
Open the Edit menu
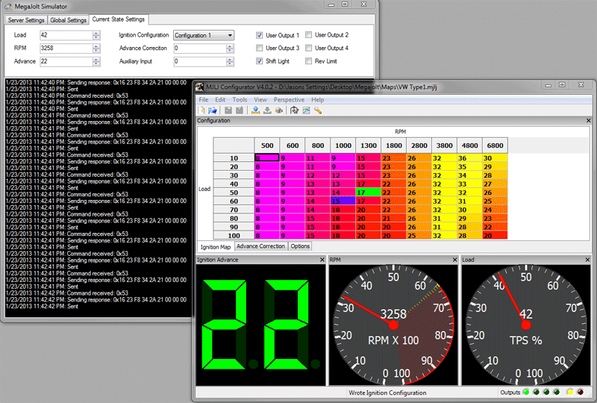click(x=220, y=99)
